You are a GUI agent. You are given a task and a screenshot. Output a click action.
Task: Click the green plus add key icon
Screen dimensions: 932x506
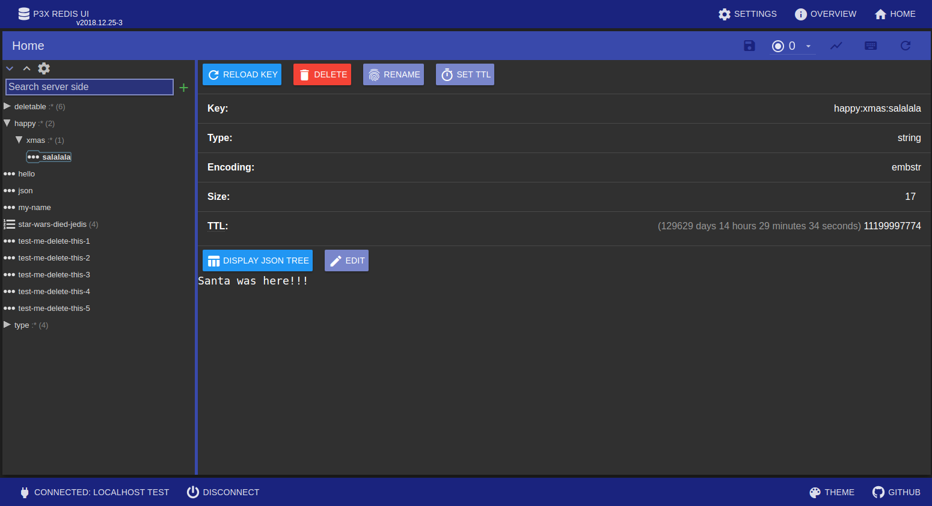click(x=184, y=88)
